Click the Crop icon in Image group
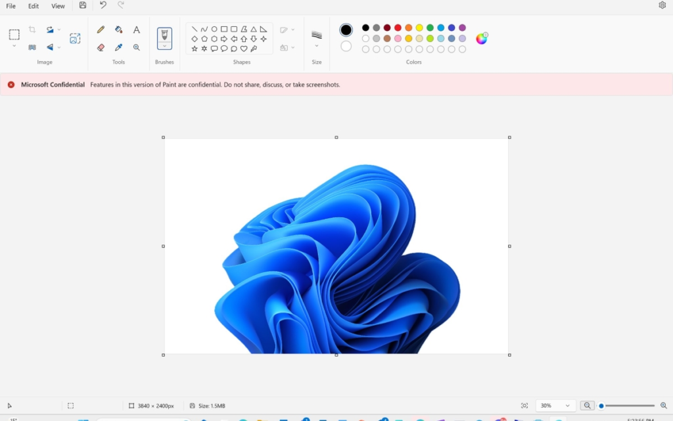This screenshot has width=673, height=421. (x=32, y=29)
